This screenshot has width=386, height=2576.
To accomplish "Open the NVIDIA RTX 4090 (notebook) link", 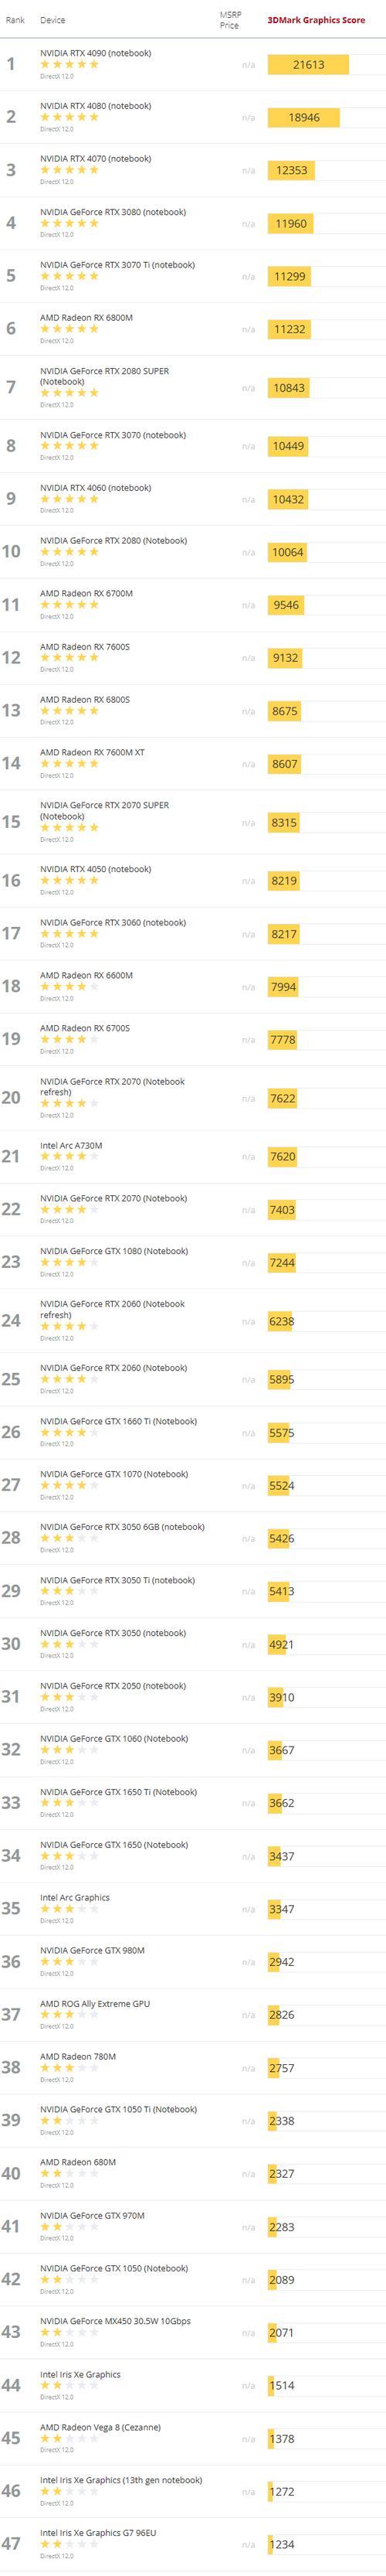I will 96,53.
